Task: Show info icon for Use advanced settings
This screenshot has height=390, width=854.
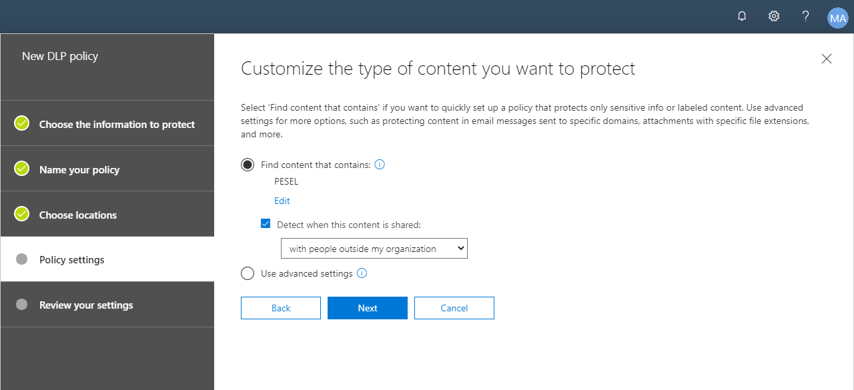Action: pyautogui.click(x=362, y=273)
